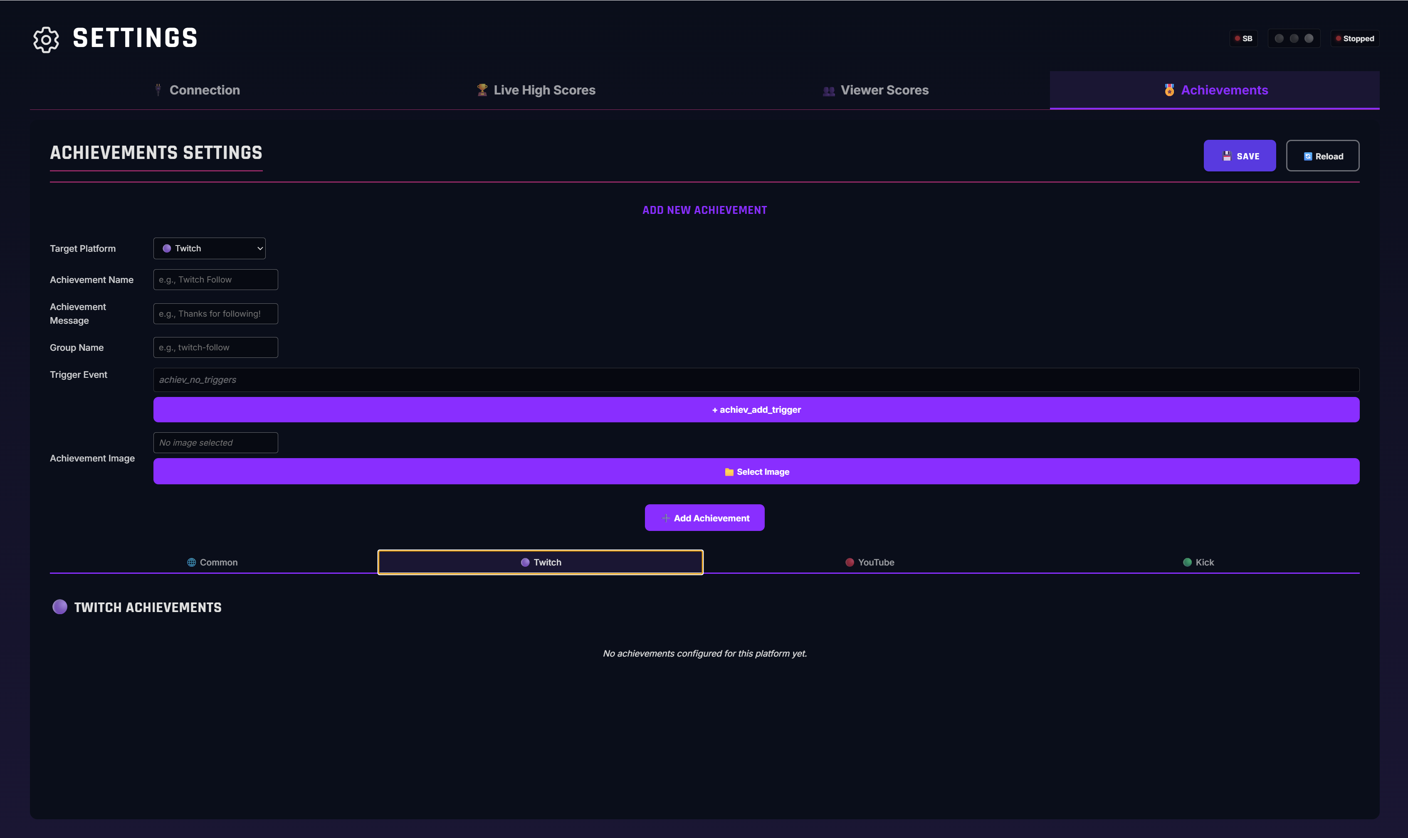Open the Target Platform dropdown
Screen dimensions: 1408x838
pyautogui.click(x=209, y=248)
